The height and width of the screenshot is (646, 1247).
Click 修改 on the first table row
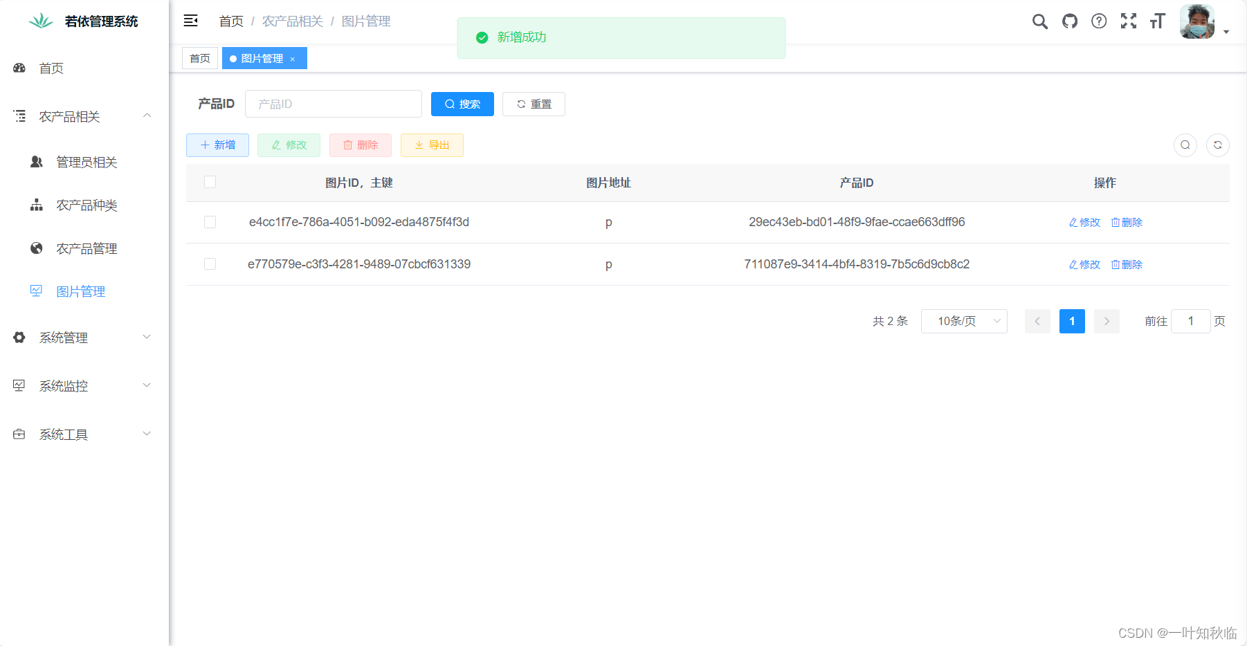pyautogui.click(x=1084, y=222)
